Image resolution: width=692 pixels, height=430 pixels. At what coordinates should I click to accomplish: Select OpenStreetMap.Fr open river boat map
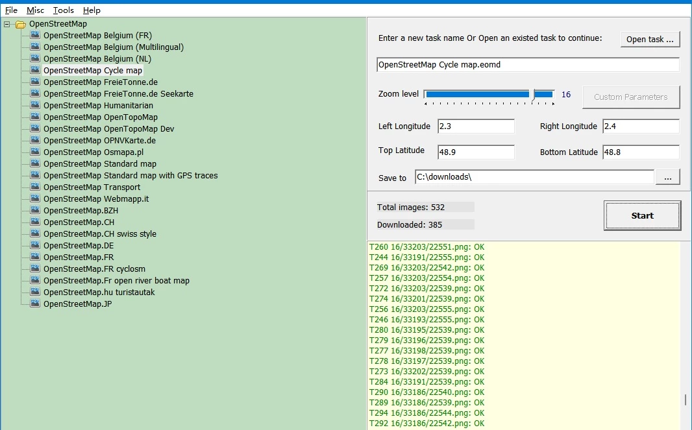116,281
